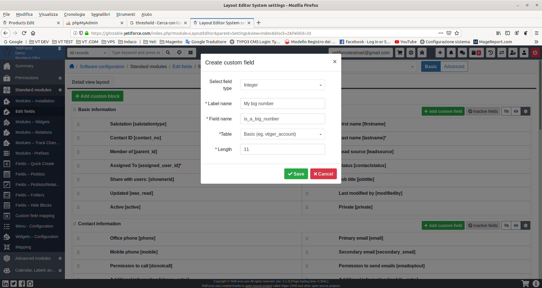
Task: Click the green Save button
Action: (x=296, y=174)
